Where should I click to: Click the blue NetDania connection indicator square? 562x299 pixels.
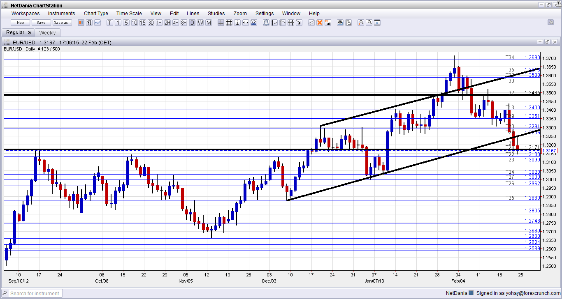tap(471, 293)
